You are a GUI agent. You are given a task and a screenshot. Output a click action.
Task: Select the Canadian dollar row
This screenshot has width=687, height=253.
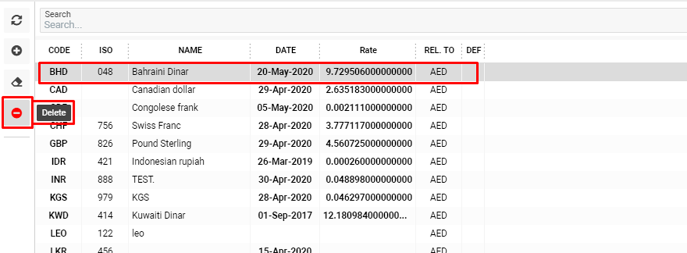coord(163,90)
